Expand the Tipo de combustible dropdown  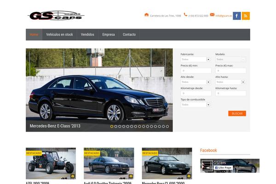point(196,105)
